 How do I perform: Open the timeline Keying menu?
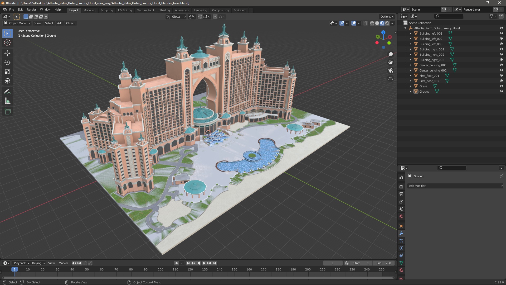[x=38, y=263]
